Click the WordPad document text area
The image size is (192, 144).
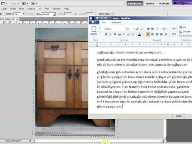coord(140,80)
